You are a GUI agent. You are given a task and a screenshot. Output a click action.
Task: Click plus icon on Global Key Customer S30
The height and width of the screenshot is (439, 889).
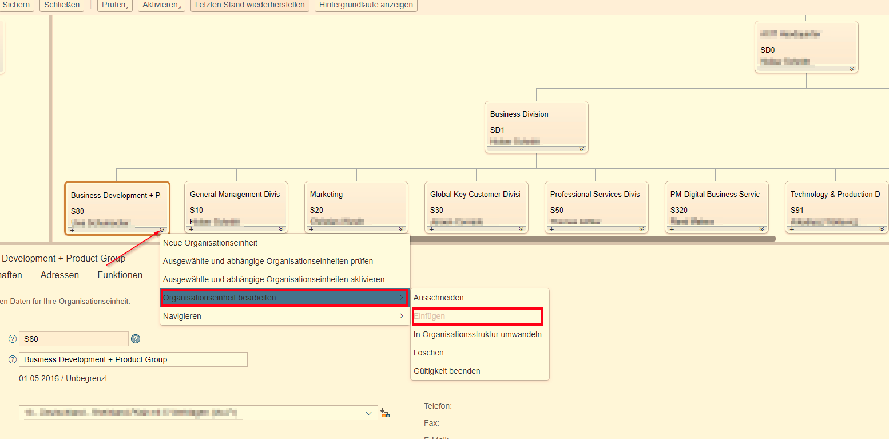(432, 229)
